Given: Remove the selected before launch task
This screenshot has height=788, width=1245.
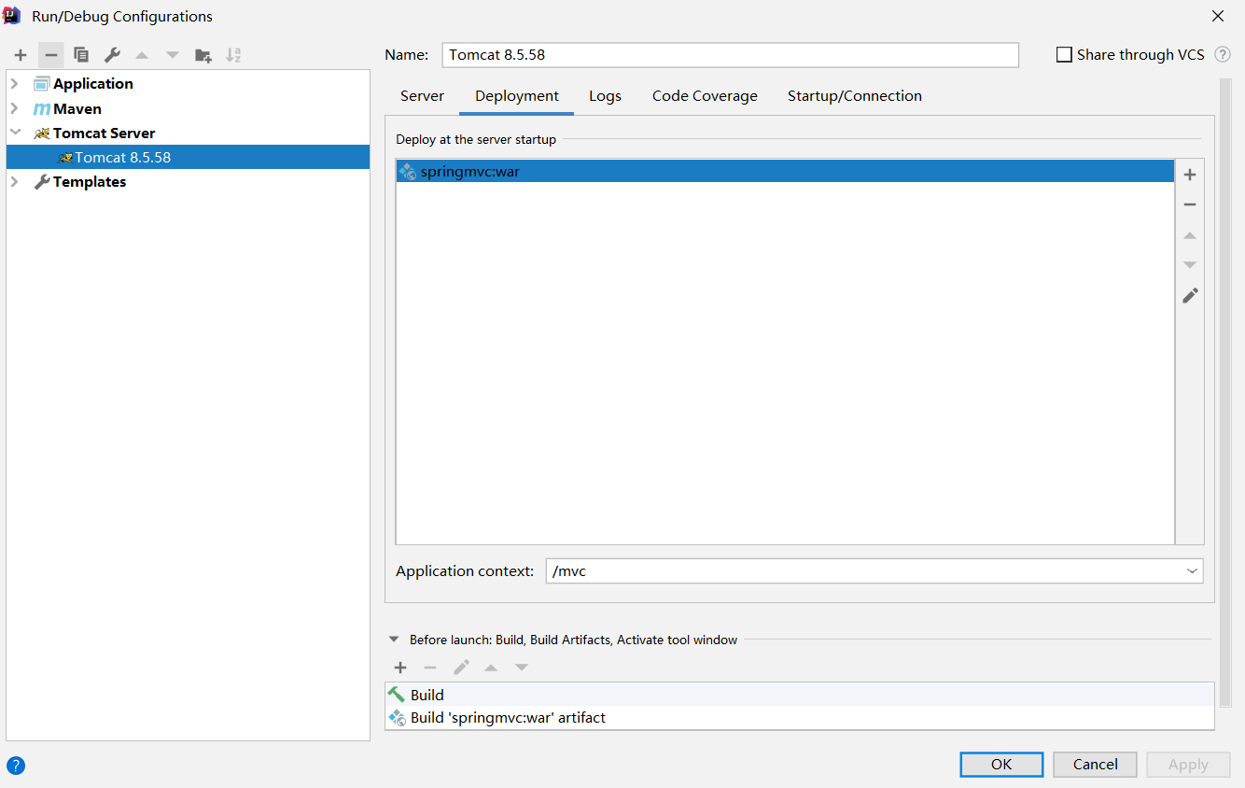Looking at the screenshot, I should click(430, 668).
